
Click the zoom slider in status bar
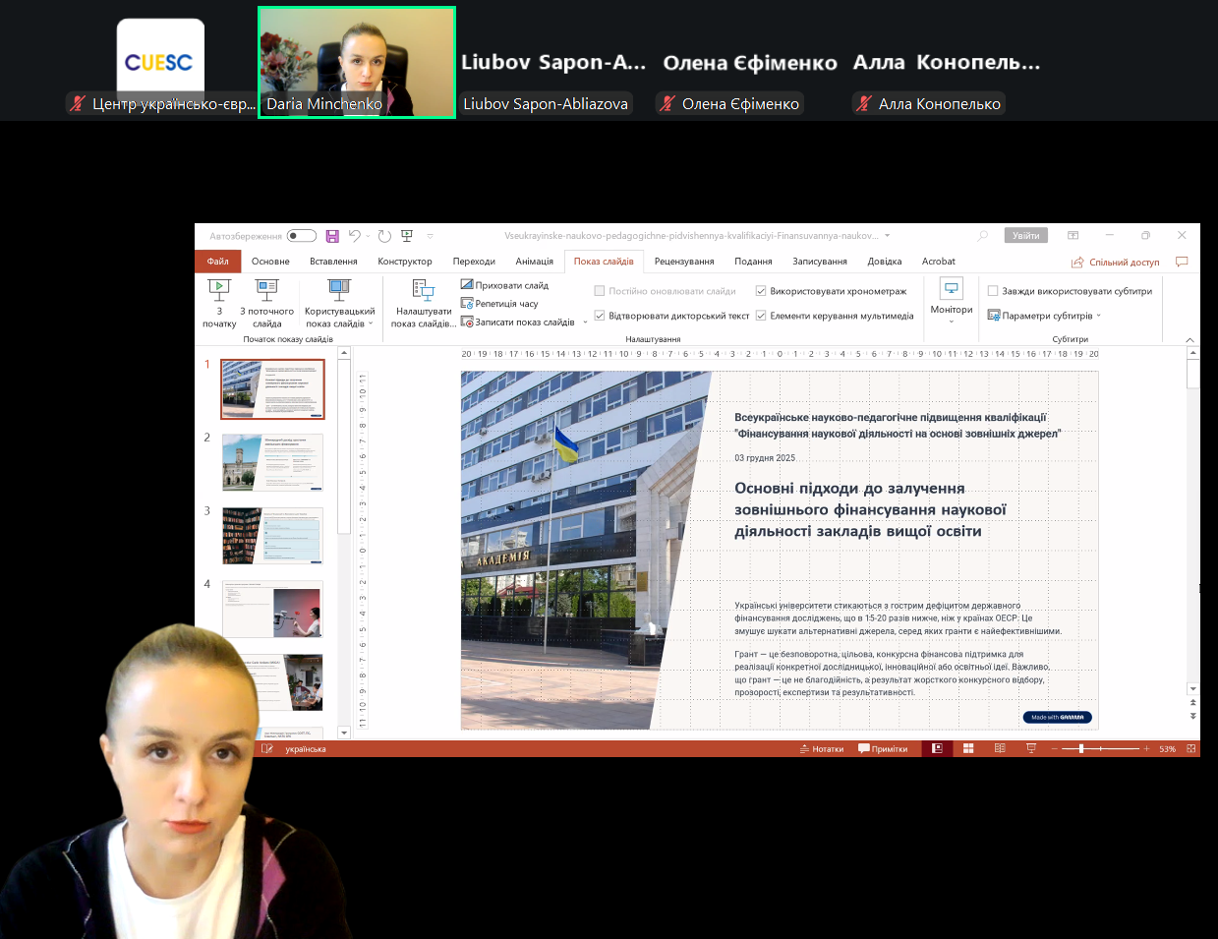coord(1081,749)
